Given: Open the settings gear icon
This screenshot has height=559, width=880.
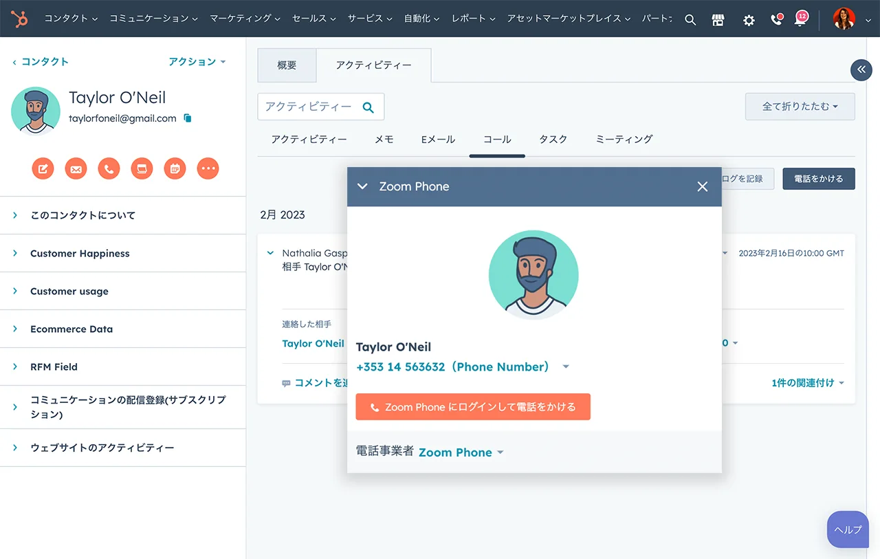Looking at the screenshot, I should pos(749,20).
